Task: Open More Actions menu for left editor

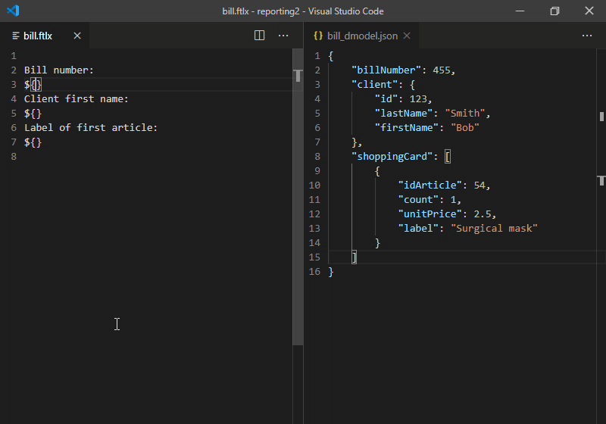Action: [x=283, y=36]
